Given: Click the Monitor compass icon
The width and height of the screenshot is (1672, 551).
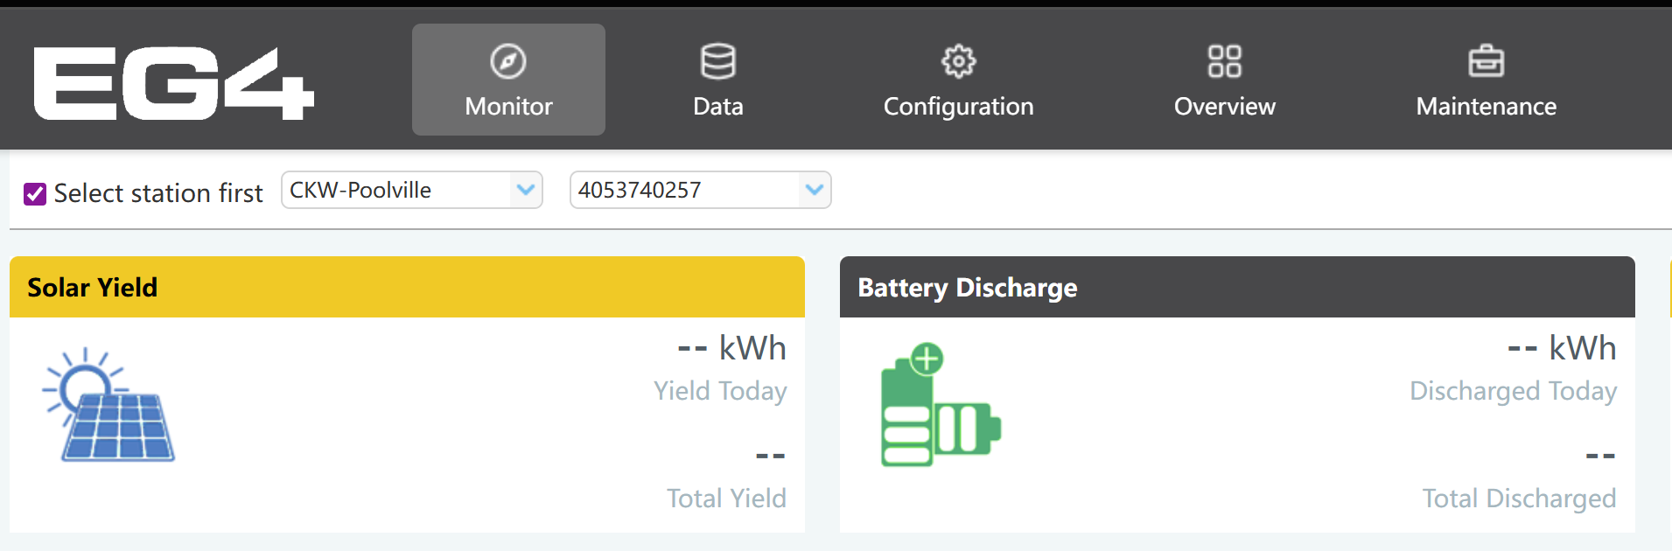Looking at the screenshot, I should tap(508, 61).
